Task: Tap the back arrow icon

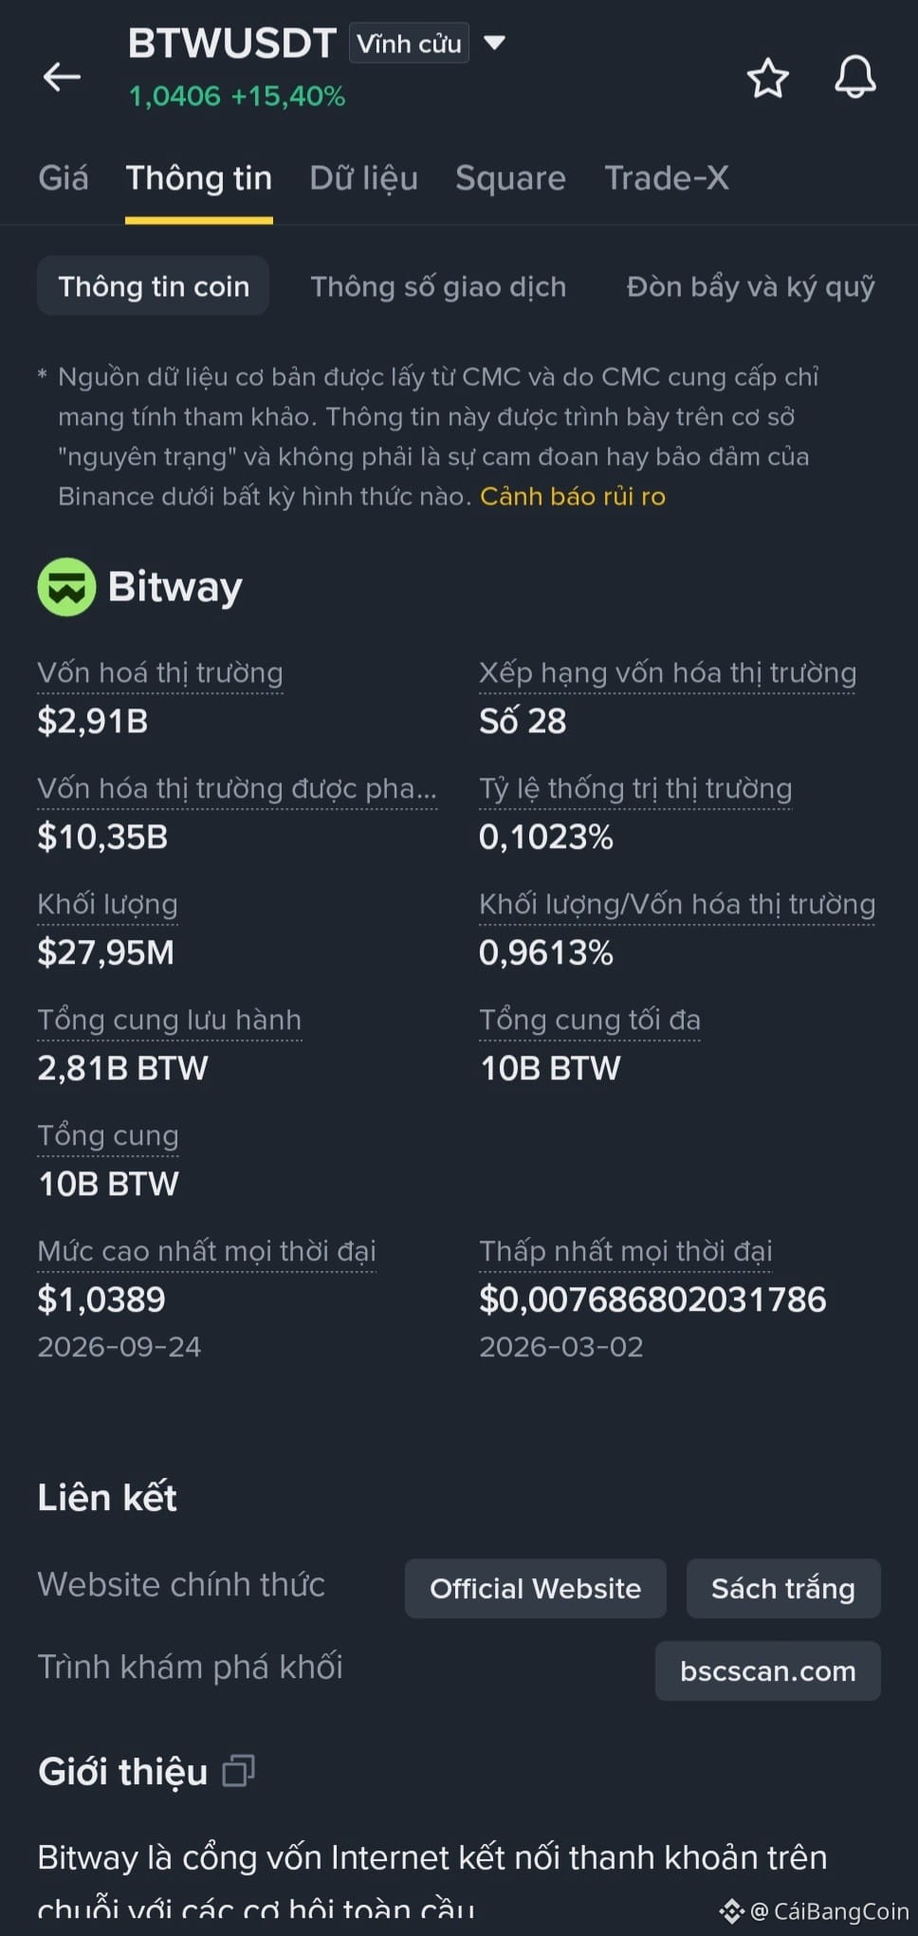Action: pos(63,77)
